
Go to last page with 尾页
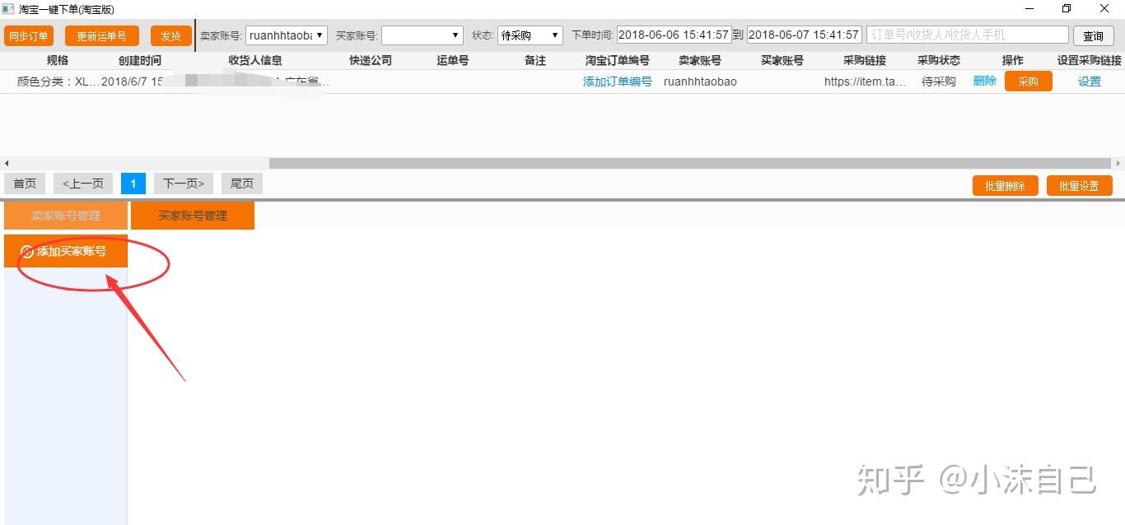pyautogui.click(x=242, y=184)
